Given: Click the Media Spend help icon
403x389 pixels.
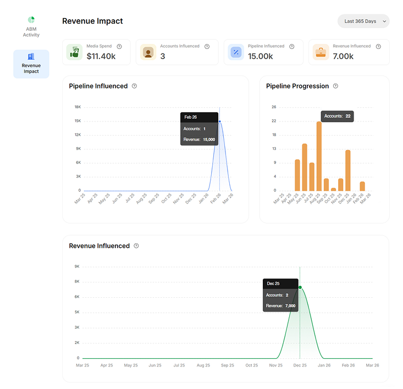Looking at the screenshot, I should coord(119,47).
